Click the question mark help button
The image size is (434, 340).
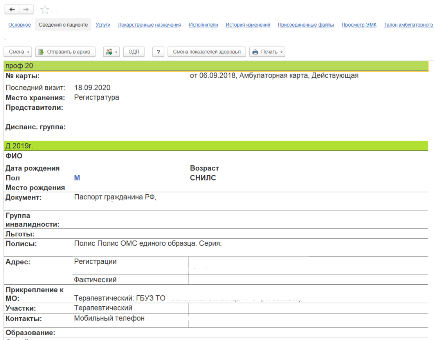coord(158,52)
